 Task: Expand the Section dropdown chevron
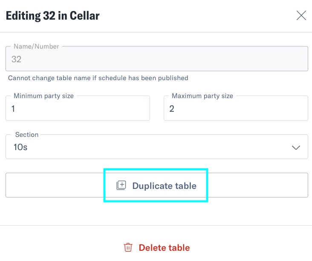296,148
